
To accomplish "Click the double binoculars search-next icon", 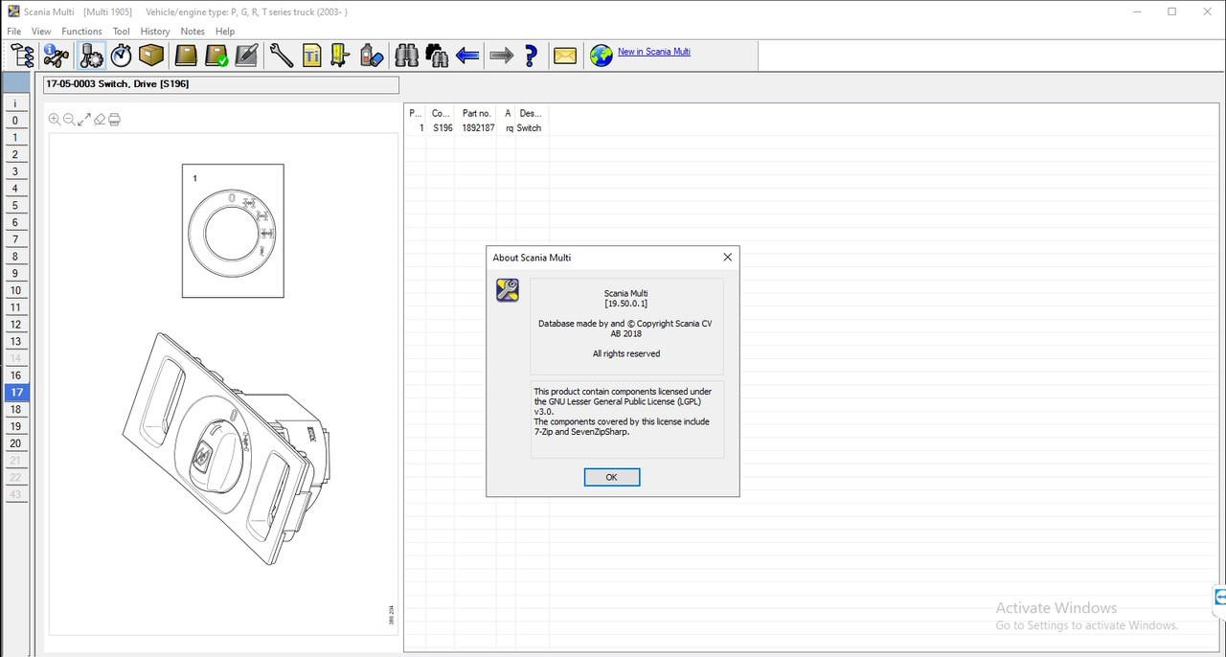I will [x=438, y=56].
